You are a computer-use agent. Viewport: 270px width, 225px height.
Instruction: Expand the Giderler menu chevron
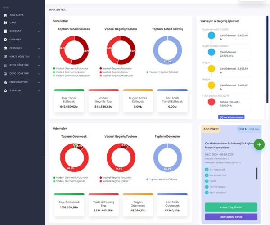click(39, 40)
